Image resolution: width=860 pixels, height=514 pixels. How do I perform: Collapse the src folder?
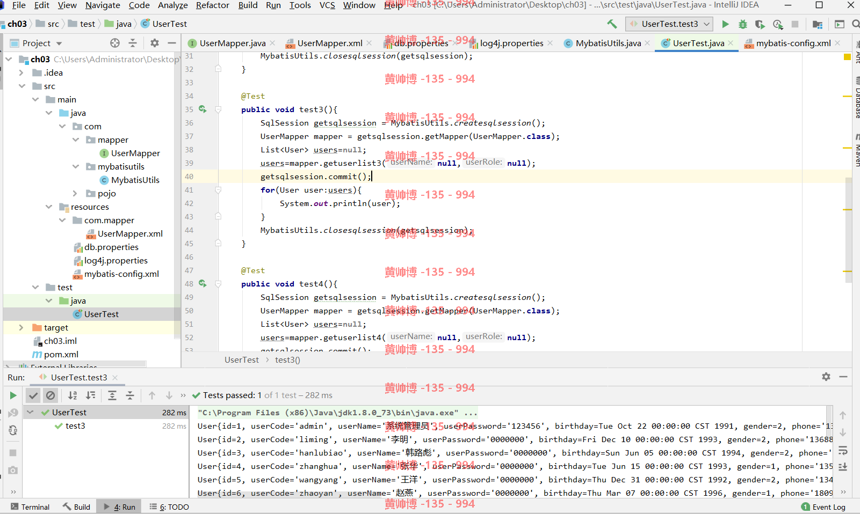pyautogui.click(x=21, y=86)
